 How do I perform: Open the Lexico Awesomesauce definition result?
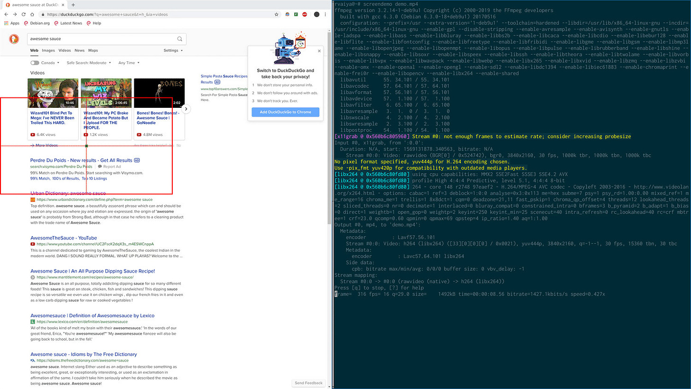click(92, 315)
